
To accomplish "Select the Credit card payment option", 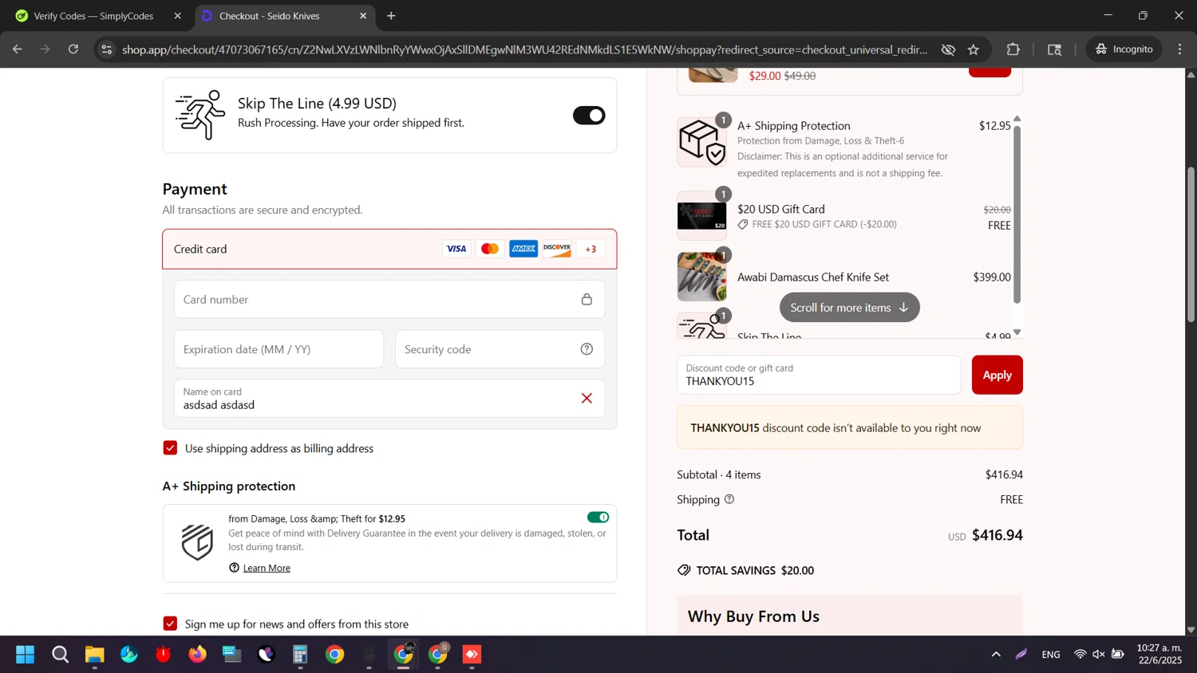I will coord(389,249).
